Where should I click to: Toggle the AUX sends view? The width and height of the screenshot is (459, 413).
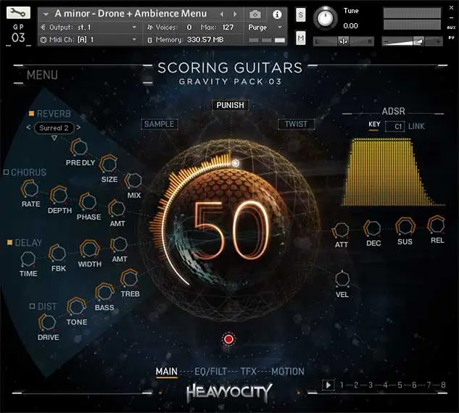[x=451, y=28]
